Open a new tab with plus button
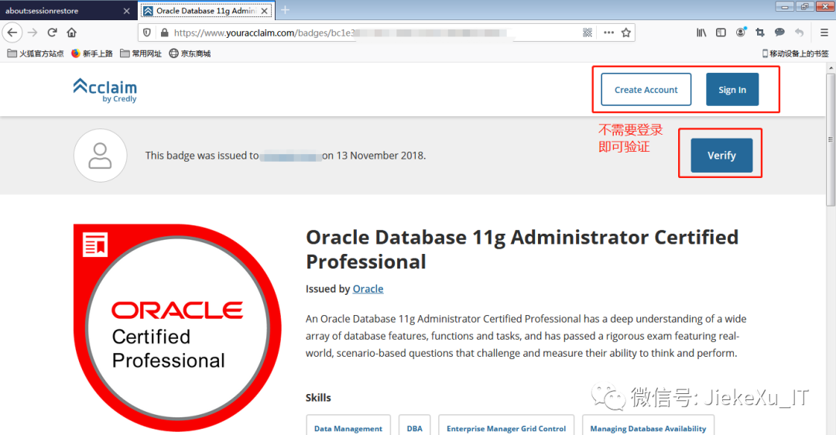The image size is (836, 435). point(285,10)
